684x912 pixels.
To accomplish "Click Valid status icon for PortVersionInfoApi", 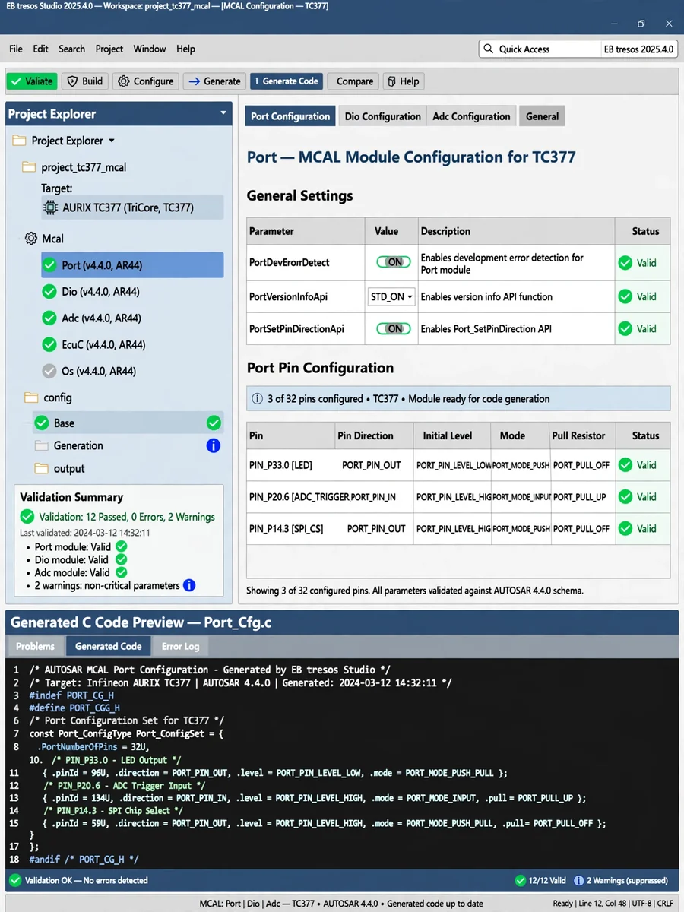I will 625,296.
